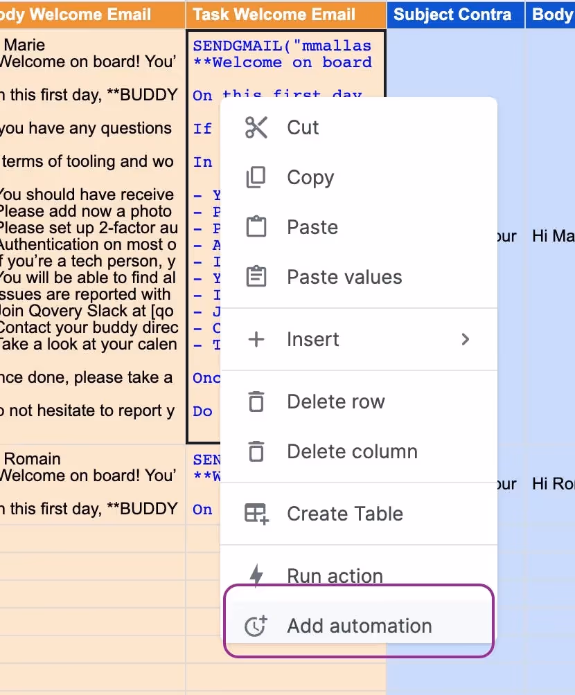The image size is (575, 695).
Task: Click the plus icon beside Insert
Action: tap(256, 339)
